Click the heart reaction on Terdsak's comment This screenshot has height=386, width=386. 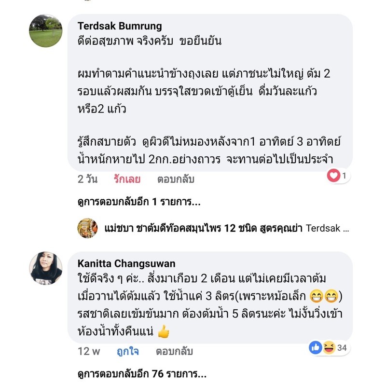coord(333,176)
